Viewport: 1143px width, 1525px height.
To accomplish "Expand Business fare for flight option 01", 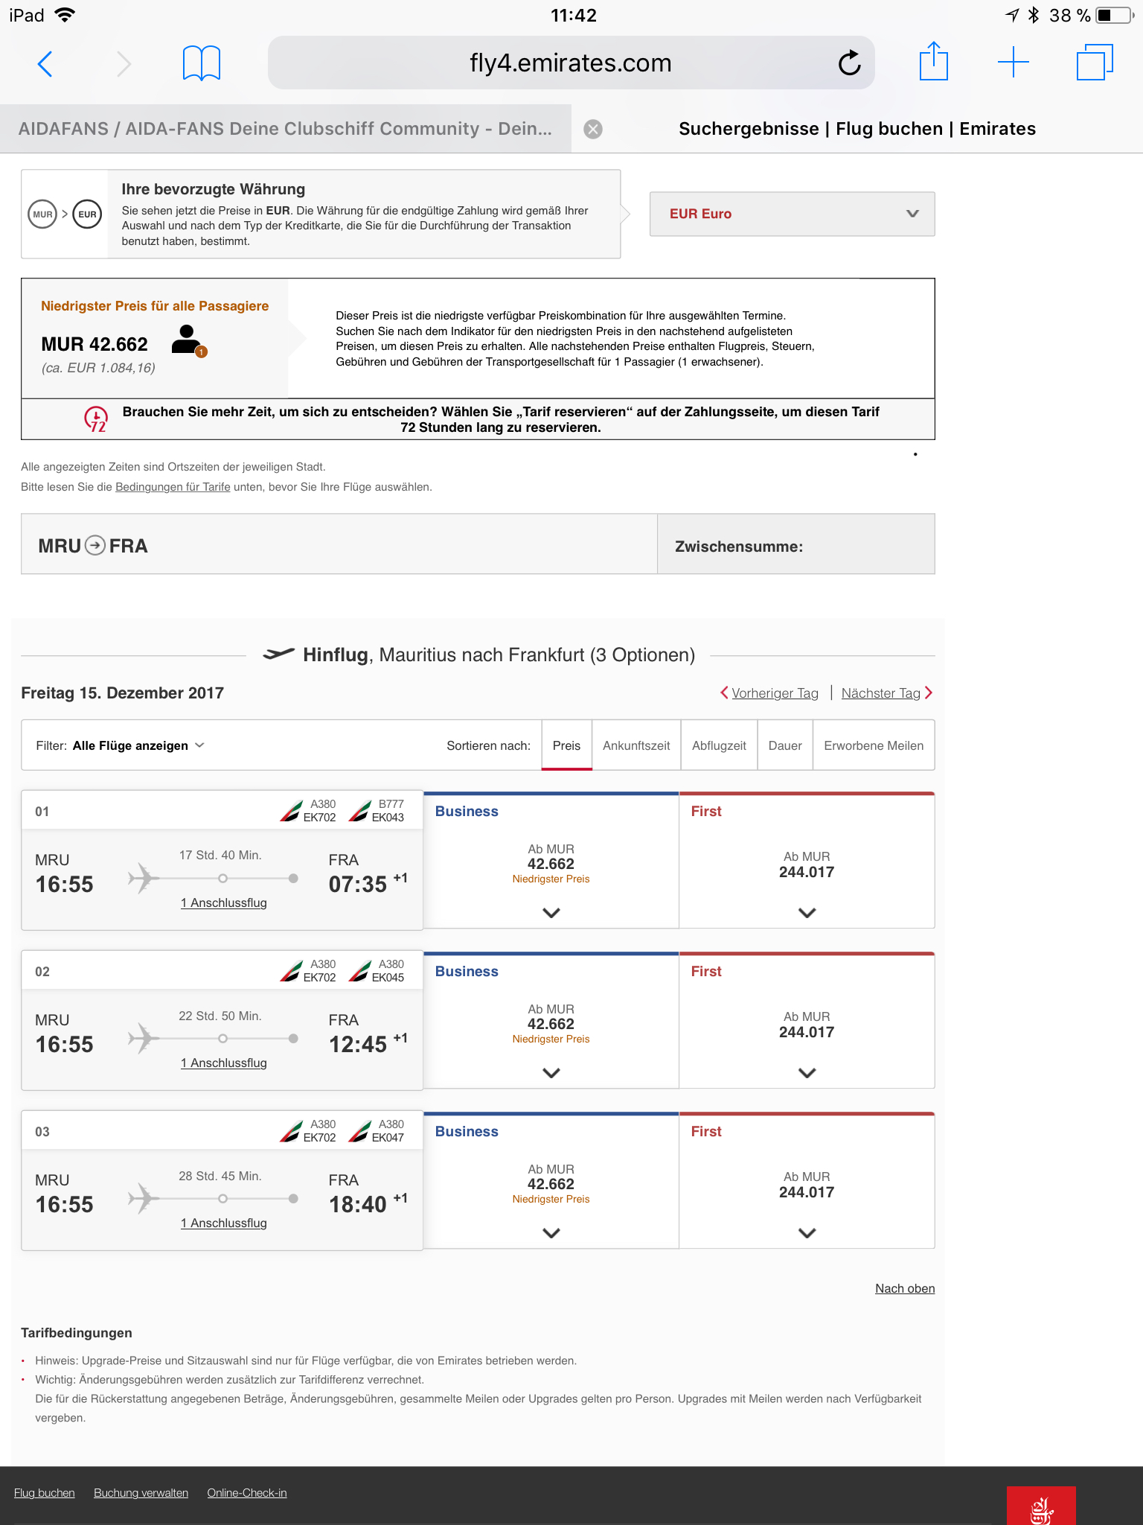I will point(551,913).
